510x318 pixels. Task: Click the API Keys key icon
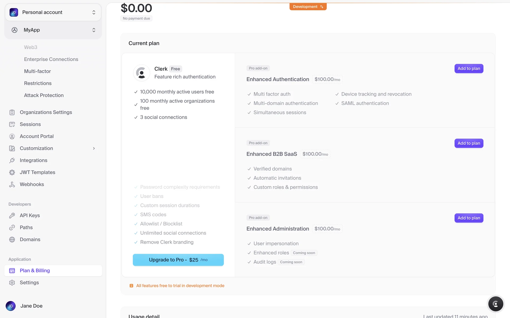coord(12,215)
